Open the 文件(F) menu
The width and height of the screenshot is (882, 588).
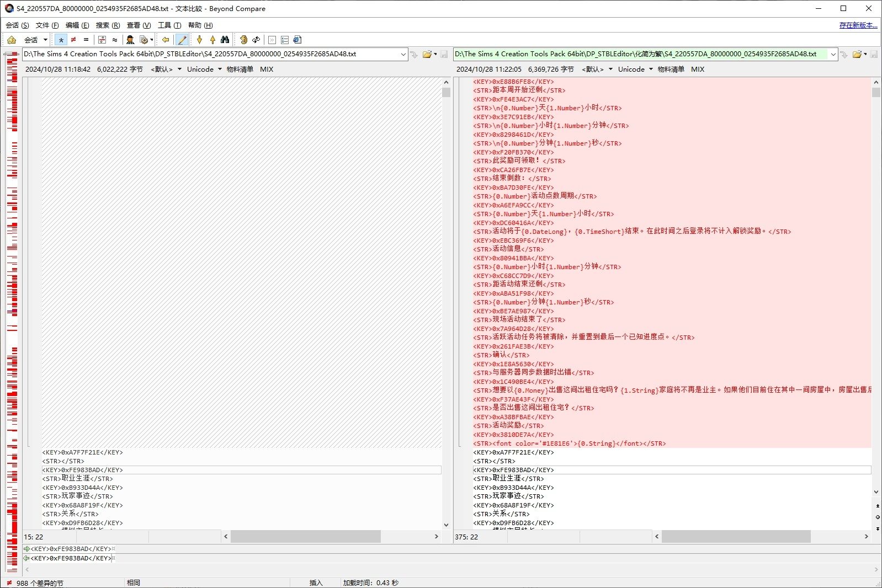coord(47,25)
